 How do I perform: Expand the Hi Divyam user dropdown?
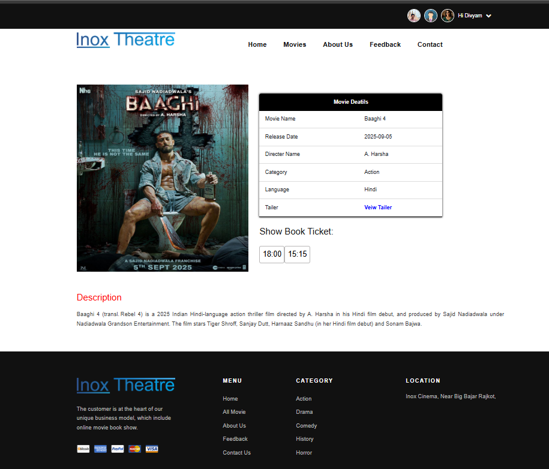[475, 16]
